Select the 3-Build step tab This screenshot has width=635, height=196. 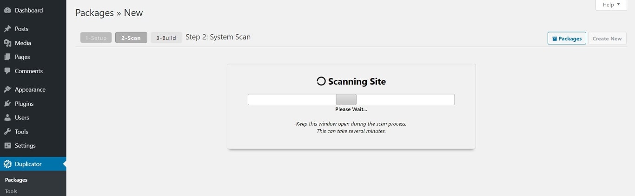click(x=166, y=38)
